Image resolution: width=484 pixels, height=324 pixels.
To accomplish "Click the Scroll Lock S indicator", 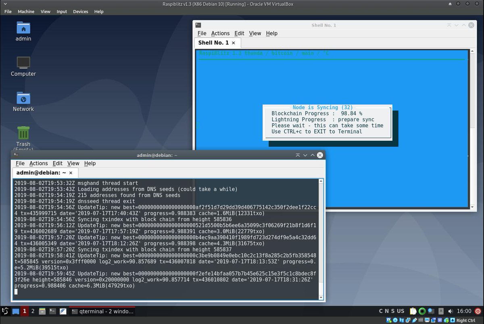I will coord(393,311).
